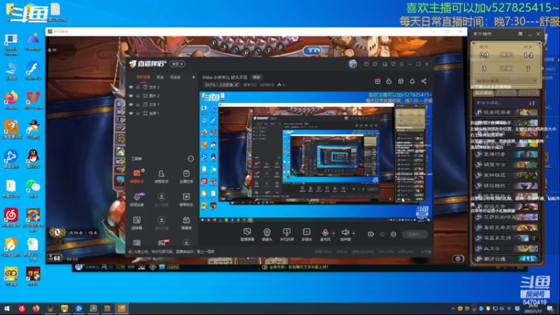This screenshot has width=560, height=315.
Task: Toggle visibility of the 全屏 1 source
Action: click(x=131, y=113)
